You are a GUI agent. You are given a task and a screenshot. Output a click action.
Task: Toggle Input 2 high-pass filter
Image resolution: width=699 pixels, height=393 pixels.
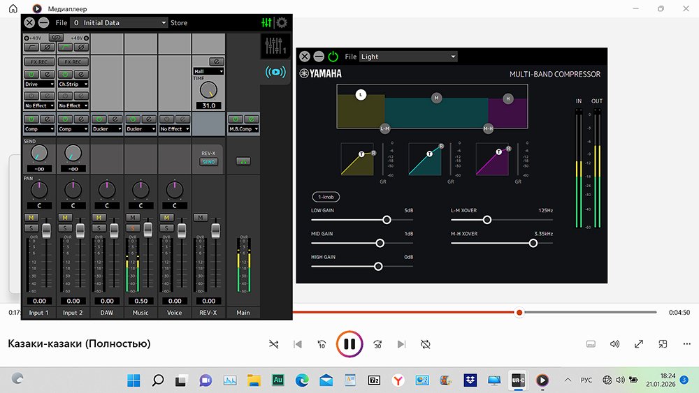[65, 47]
